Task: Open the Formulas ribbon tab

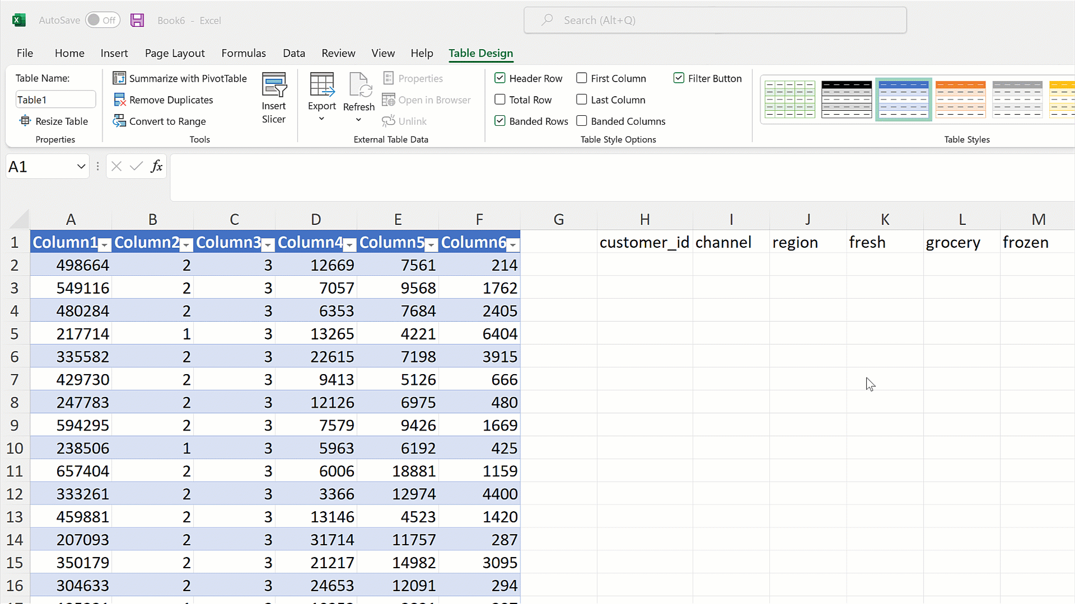Action: tap(244, 53)
